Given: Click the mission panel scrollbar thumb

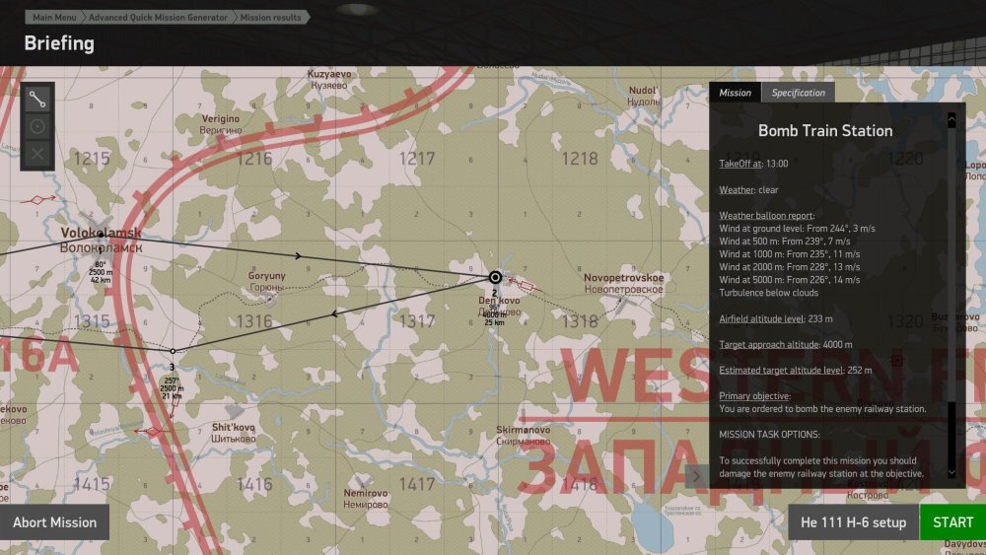Looking at the screenshot, I should 951,263.
